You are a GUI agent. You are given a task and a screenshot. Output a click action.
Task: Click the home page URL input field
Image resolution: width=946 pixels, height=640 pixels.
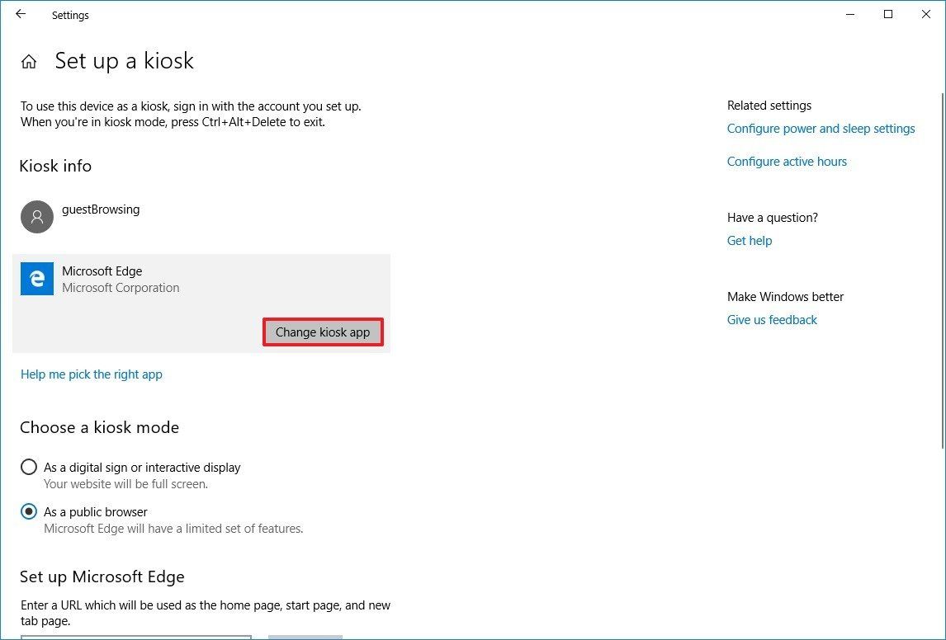(x=136, y=636)
